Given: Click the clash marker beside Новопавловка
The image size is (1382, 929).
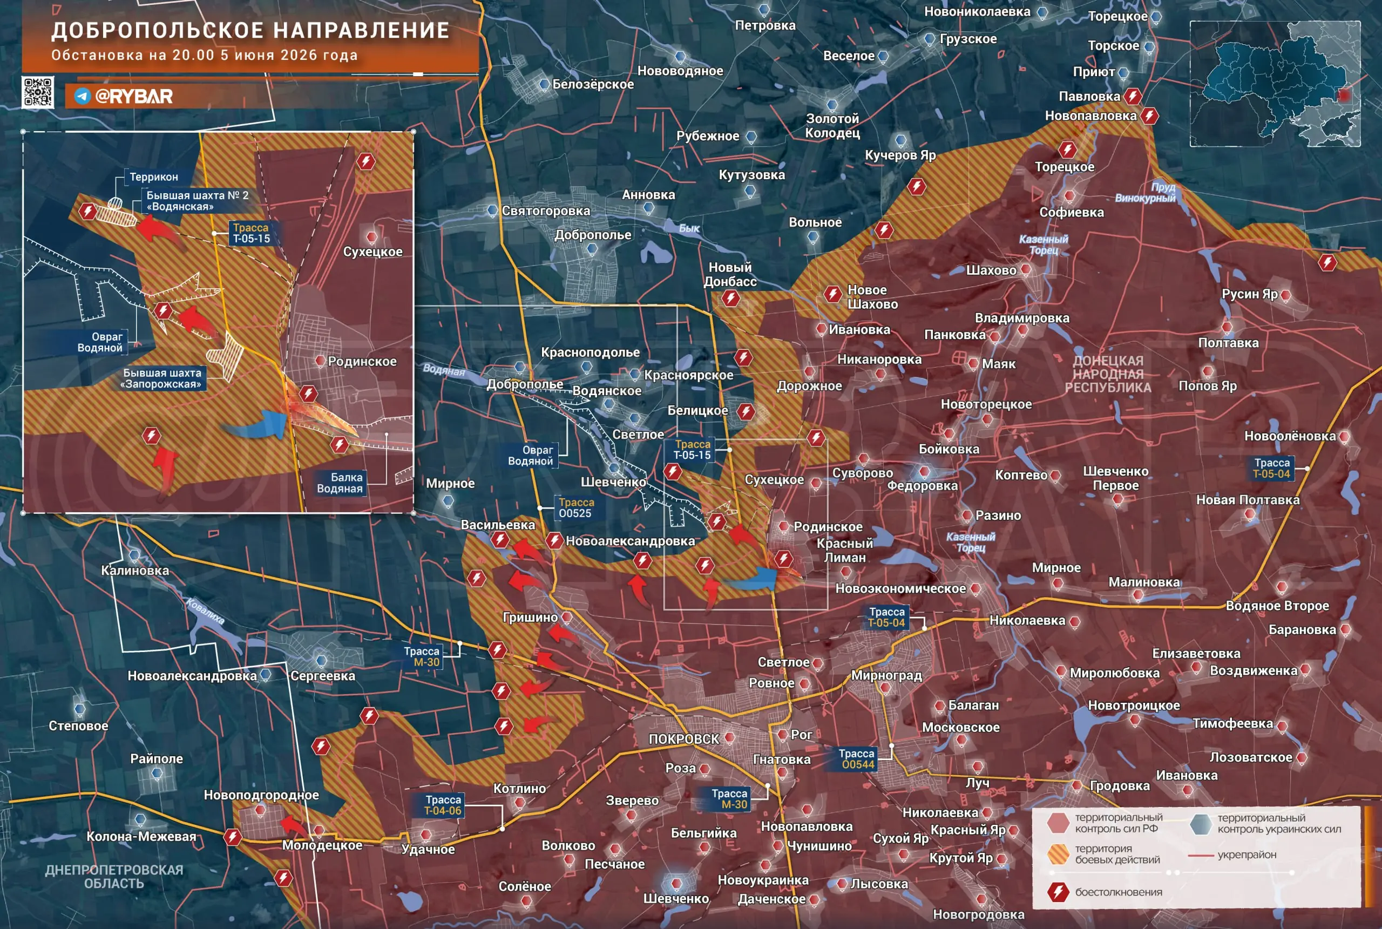Looking at the screenshot, I should coord(1150,116).
